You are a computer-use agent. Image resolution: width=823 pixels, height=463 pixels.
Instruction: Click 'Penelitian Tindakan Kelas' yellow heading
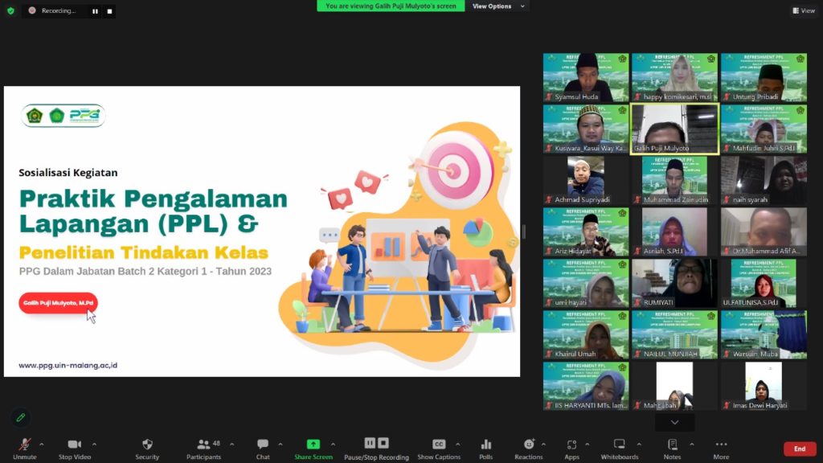point(143,252)
